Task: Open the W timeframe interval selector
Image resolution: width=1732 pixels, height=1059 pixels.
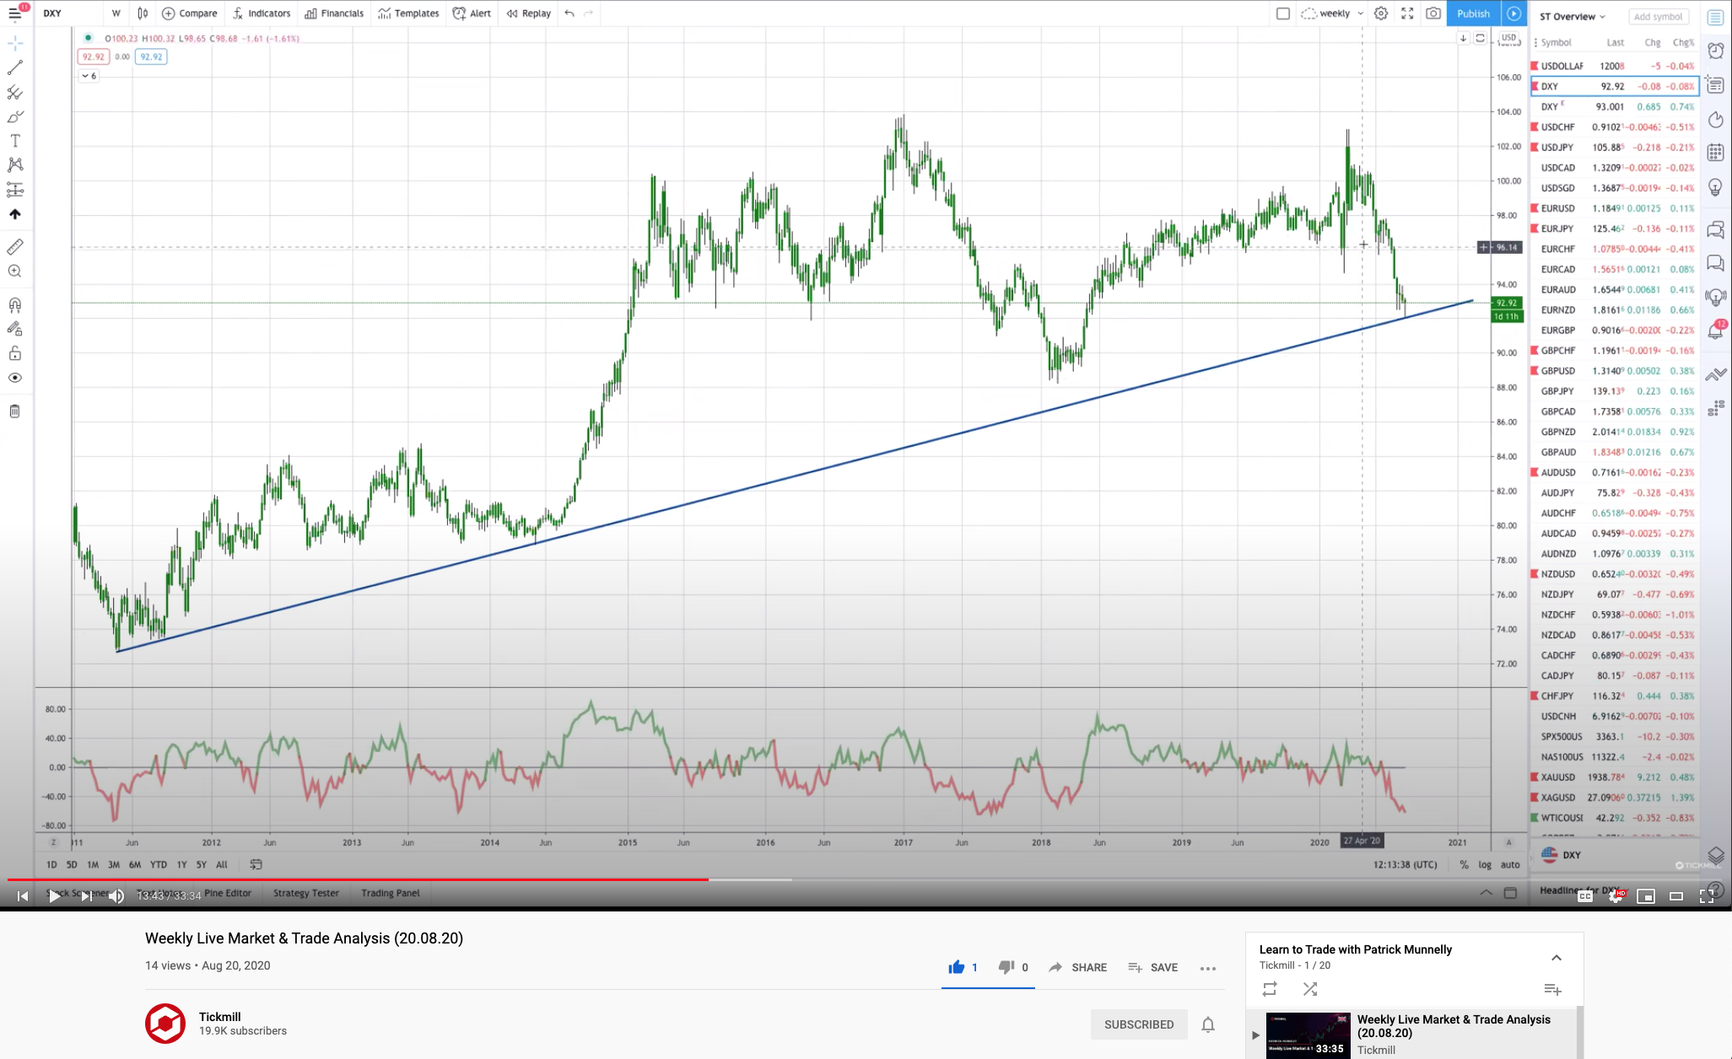Action: tap(116, 13)
